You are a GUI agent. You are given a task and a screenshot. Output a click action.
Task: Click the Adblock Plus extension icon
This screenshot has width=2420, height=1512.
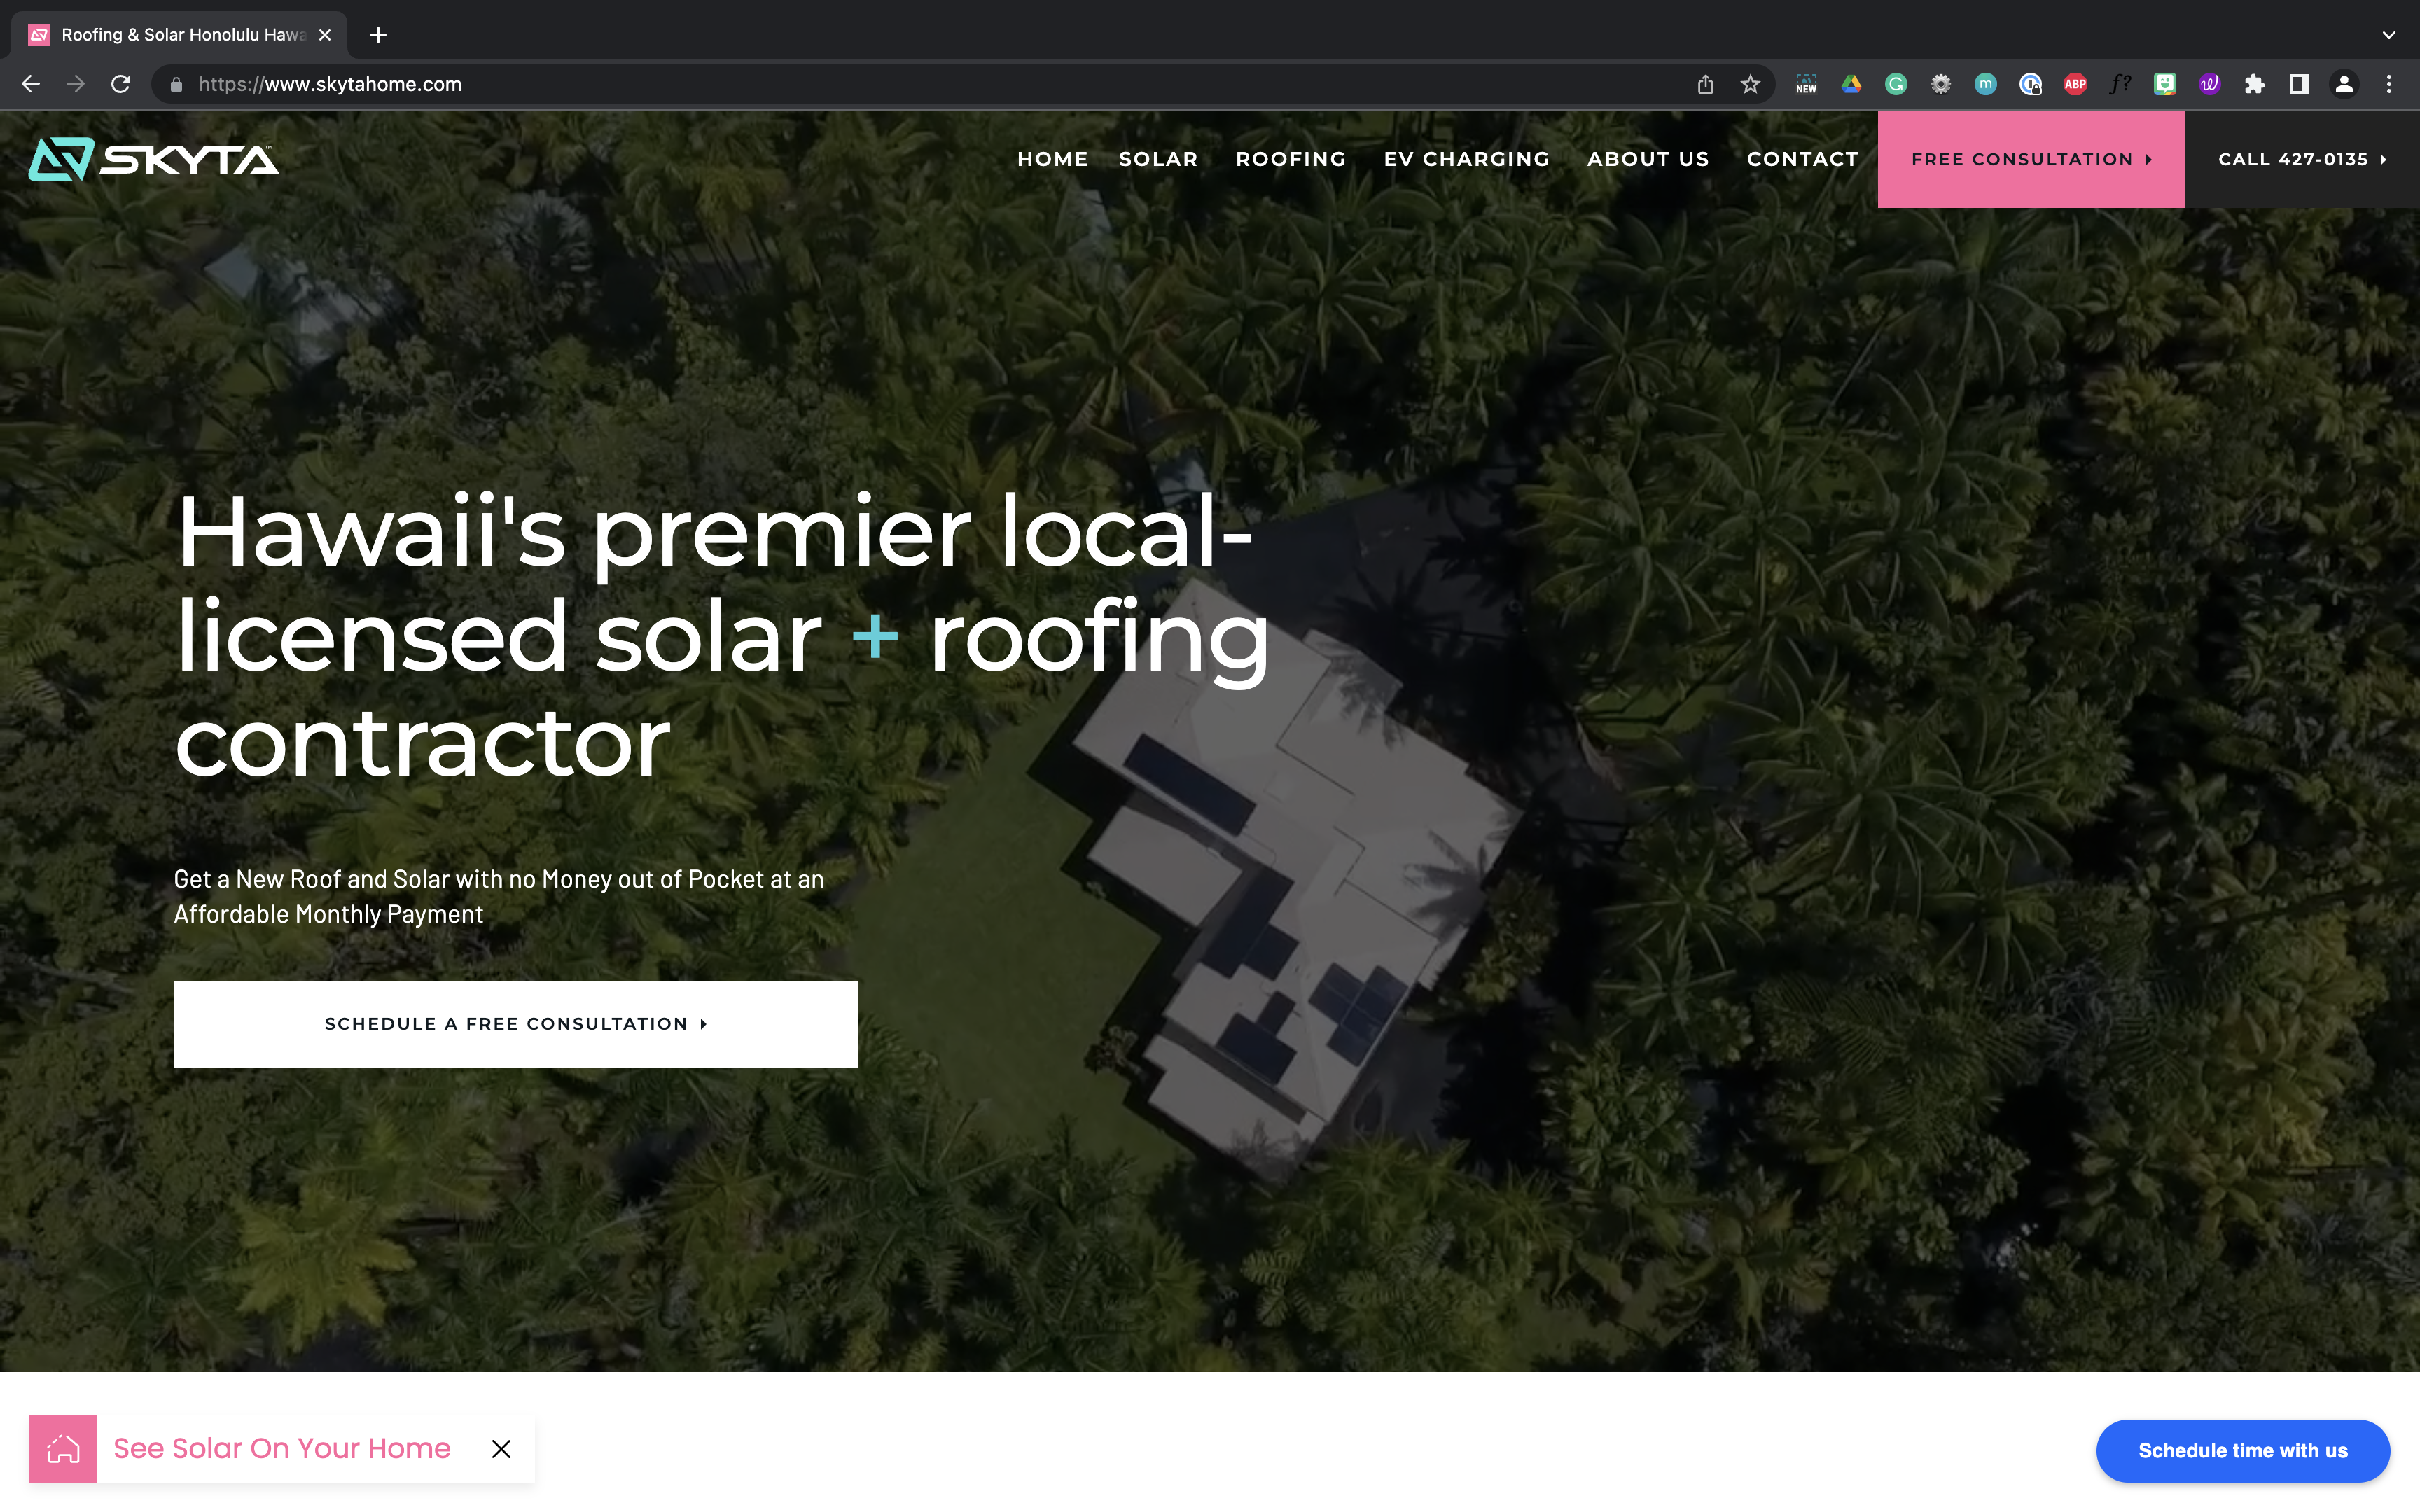point(2075,85)
